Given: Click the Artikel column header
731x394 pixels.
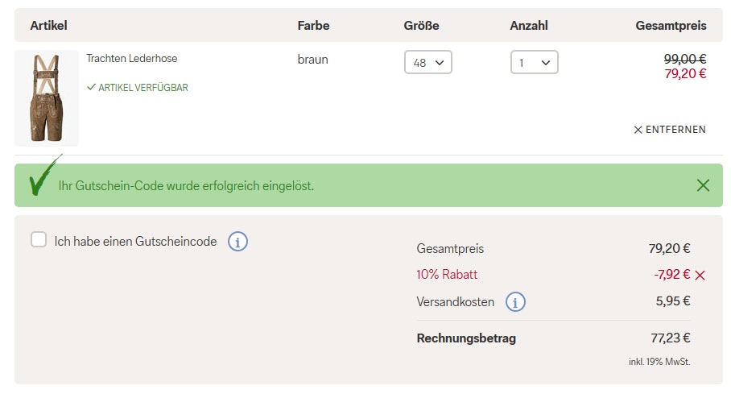Looking at the screenshot, I should coord(48,26).
